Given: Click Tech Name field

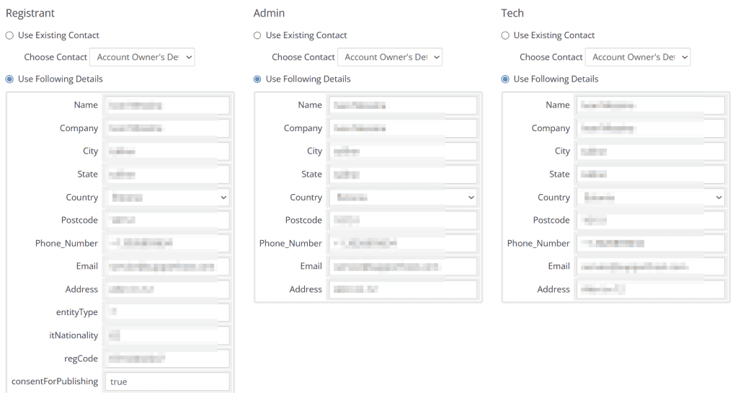Looking at the screenshot, I should (x=651, y=105).
